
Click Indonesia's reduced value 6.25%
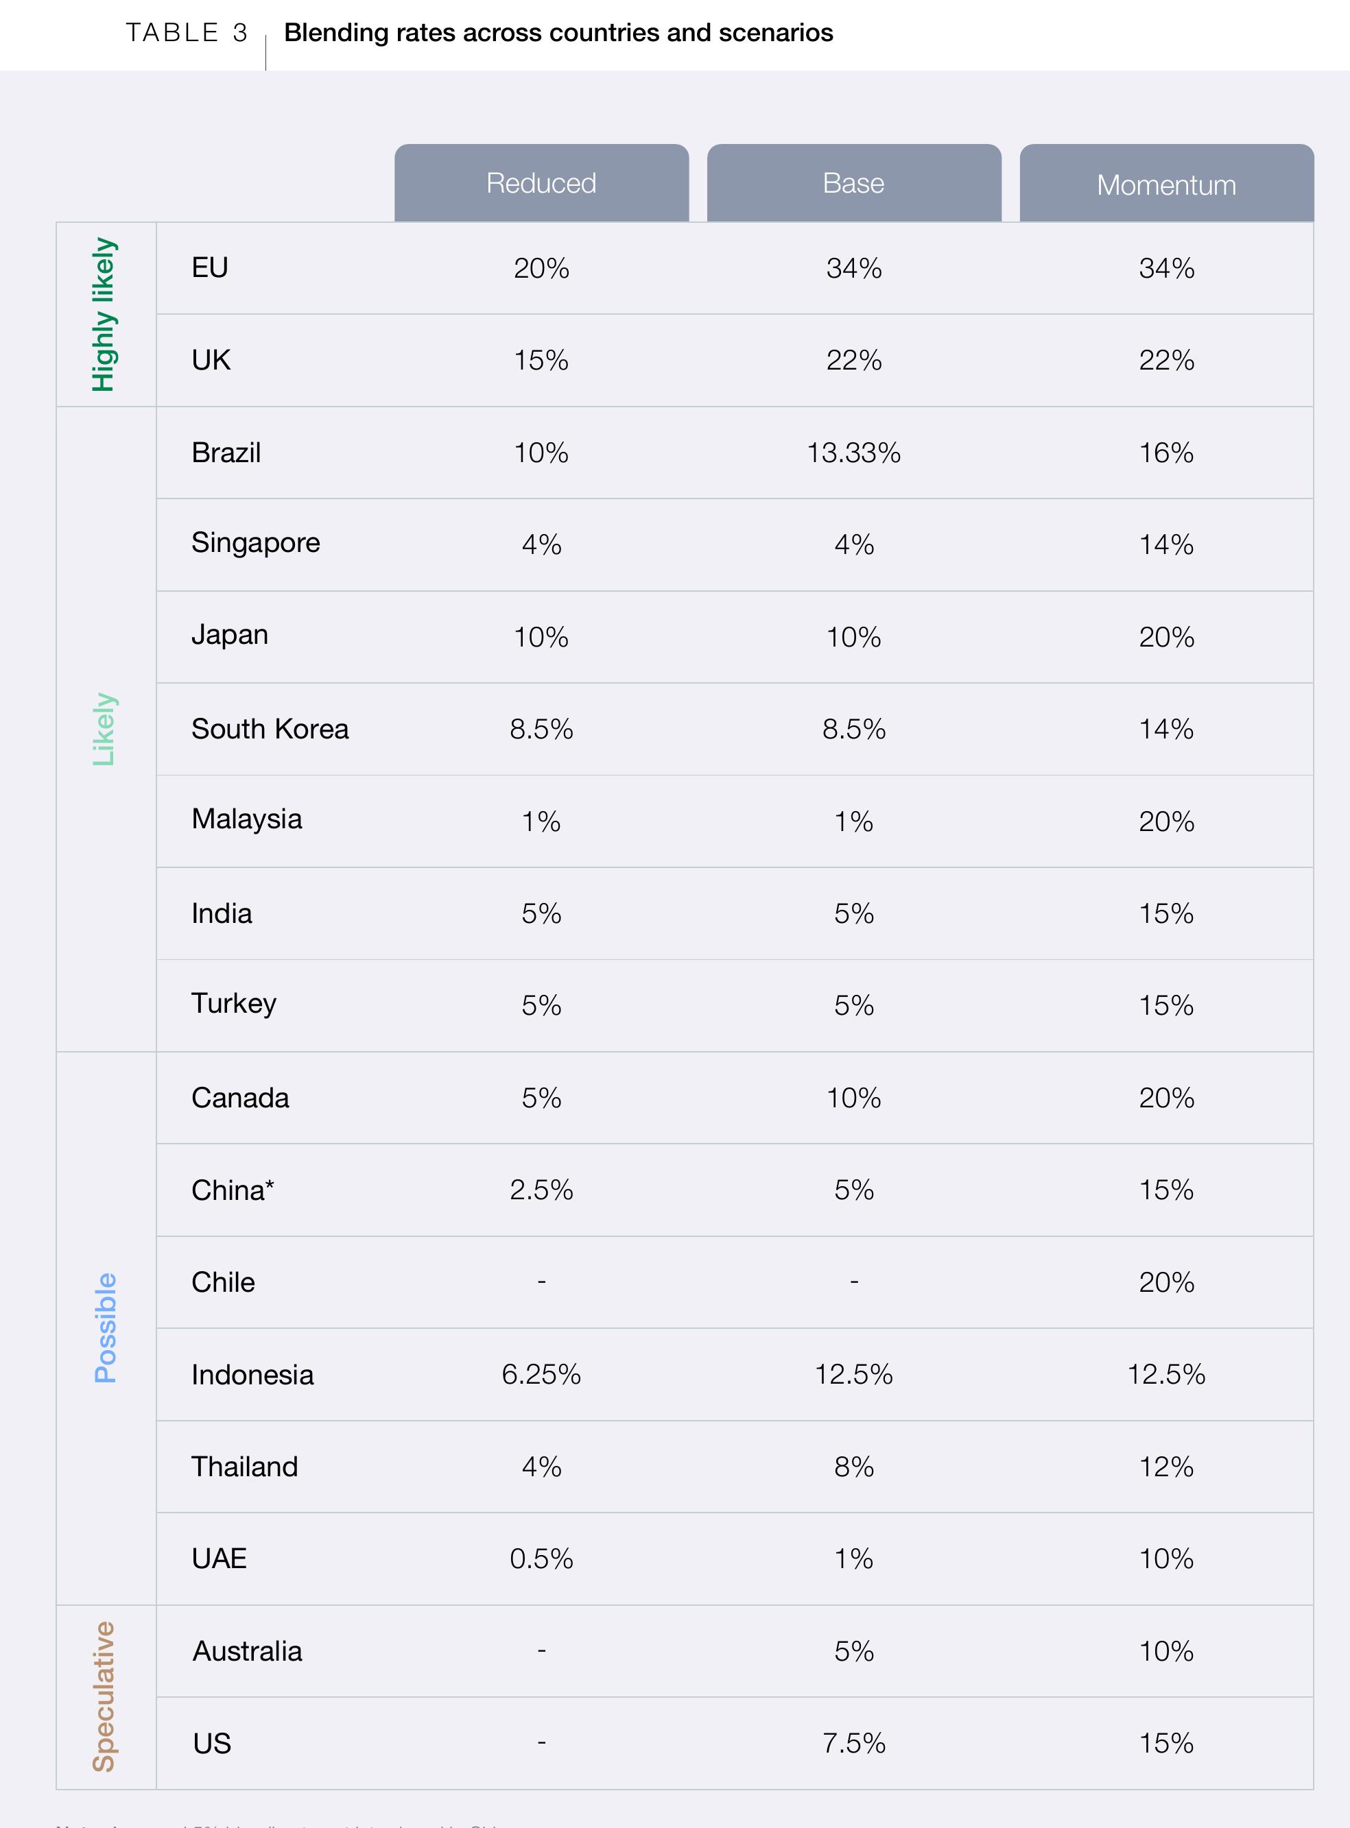tap(541, 1375)
